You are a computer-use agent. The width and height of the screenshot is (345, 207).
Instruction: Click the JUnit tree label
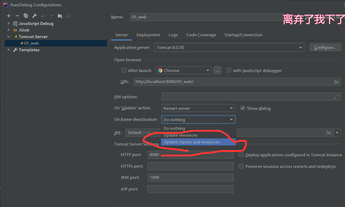(x=24, y=30)
